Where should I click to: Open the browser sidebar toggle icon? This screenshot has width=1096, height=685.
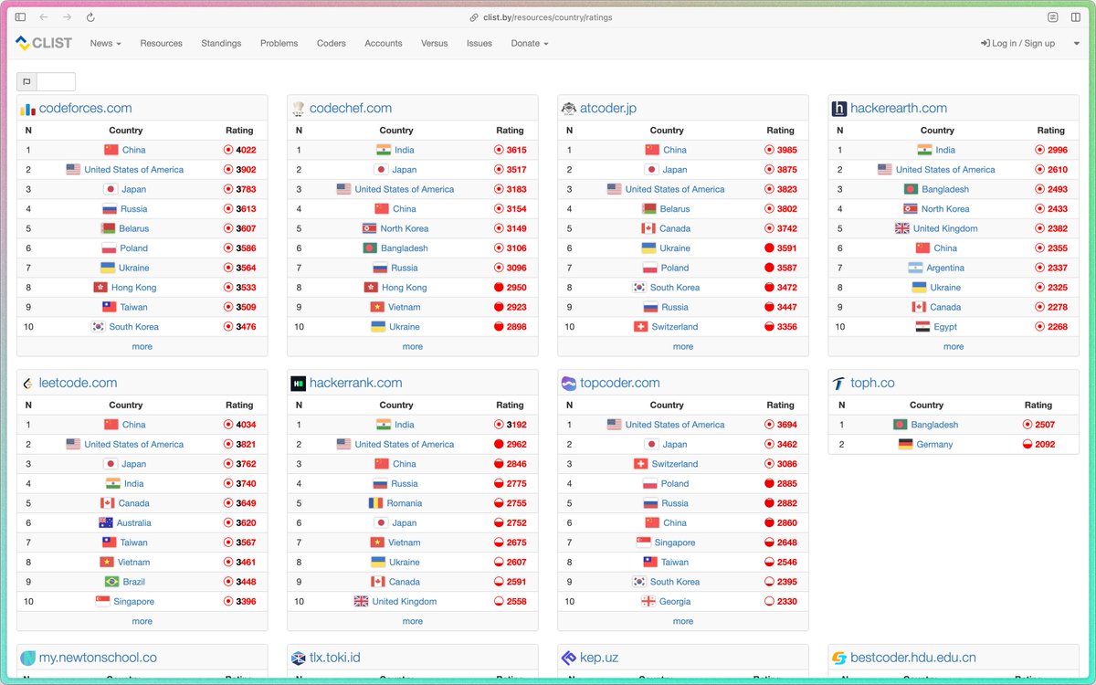(20, 17)
